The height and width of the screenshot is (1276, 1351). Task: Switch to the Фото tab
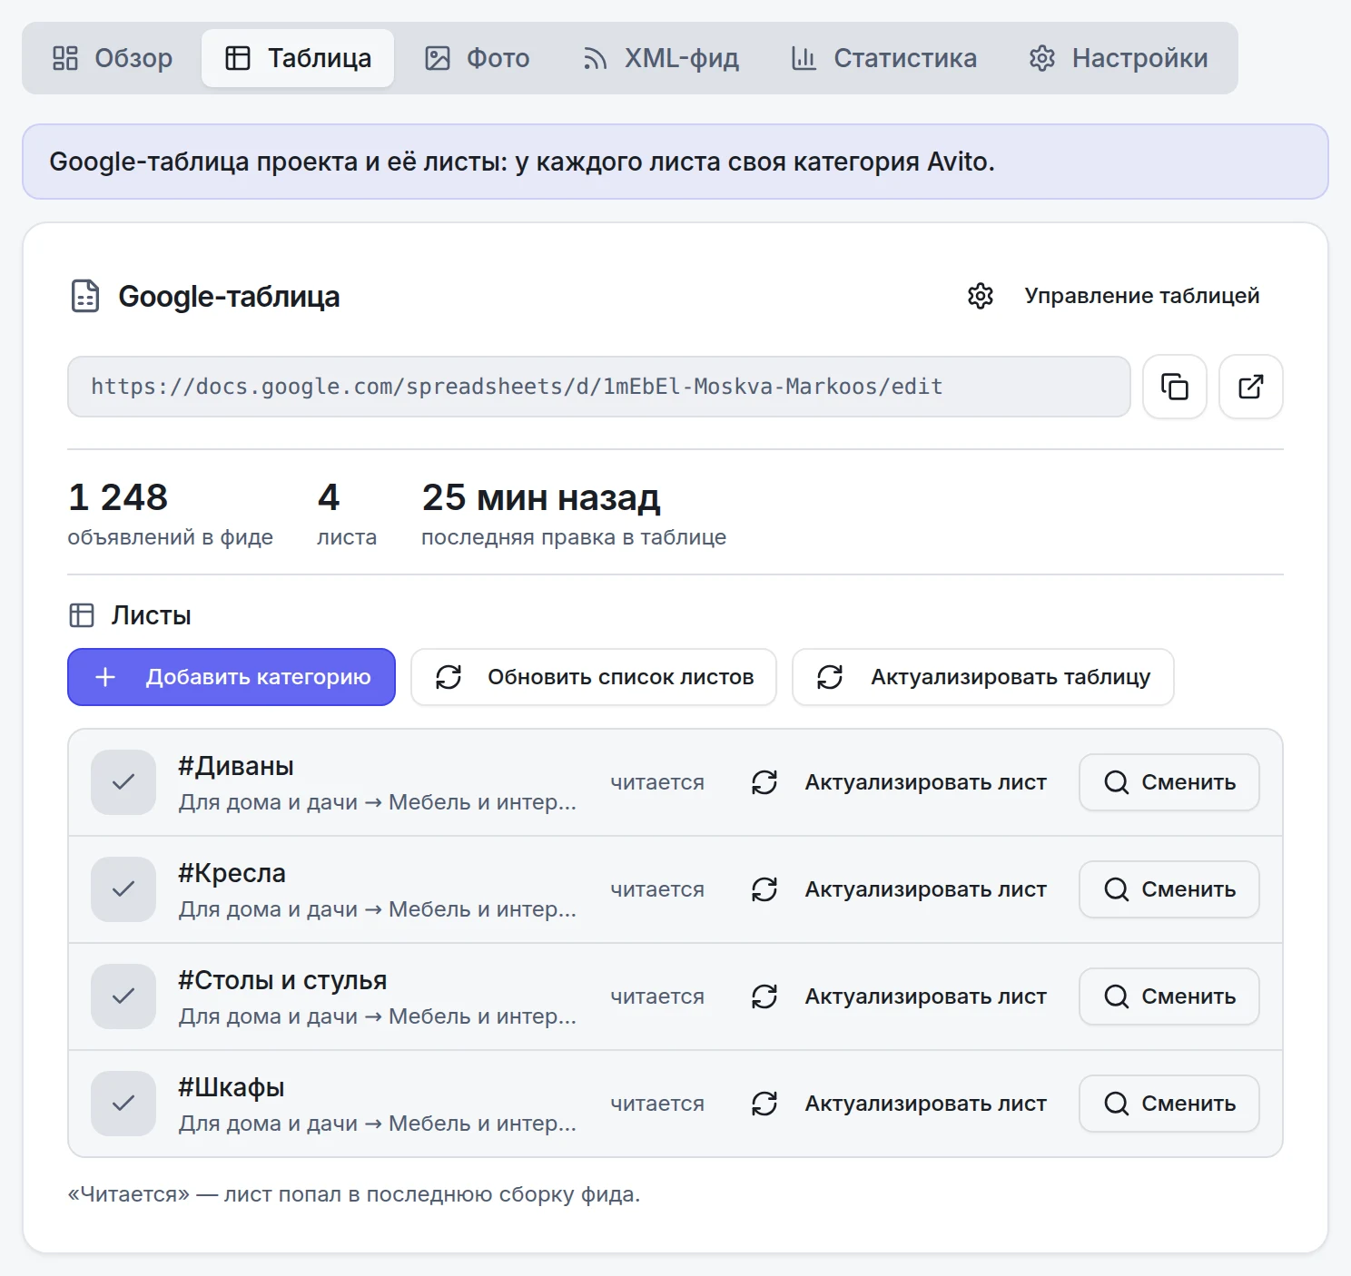pos(478,58)
